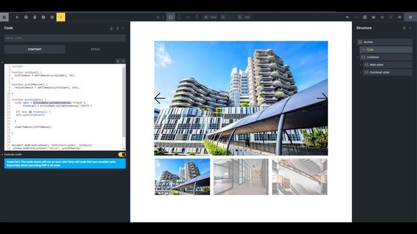Screen dimensions: 417x234
Task: Click the next slide arrow on the slider
Action: pos(322,98)
